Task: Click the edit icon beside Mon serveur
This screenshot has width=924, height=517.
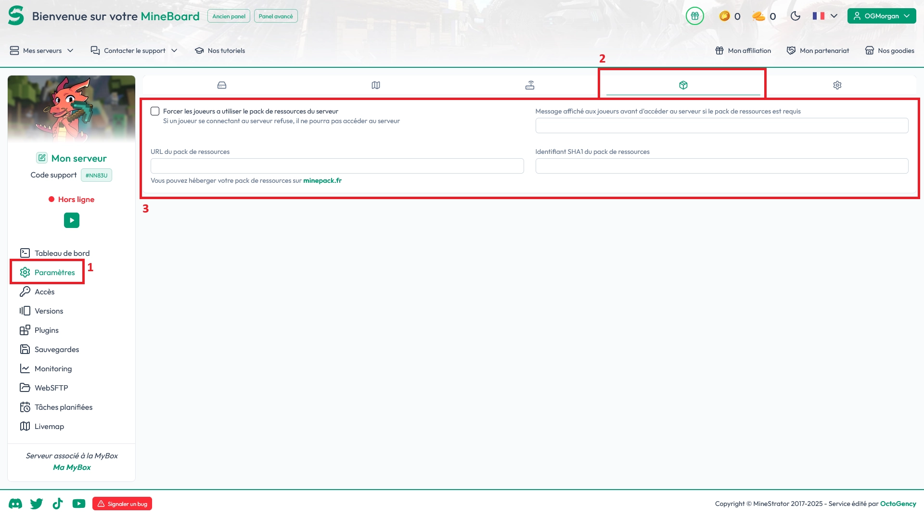Action: pos(42,158)
